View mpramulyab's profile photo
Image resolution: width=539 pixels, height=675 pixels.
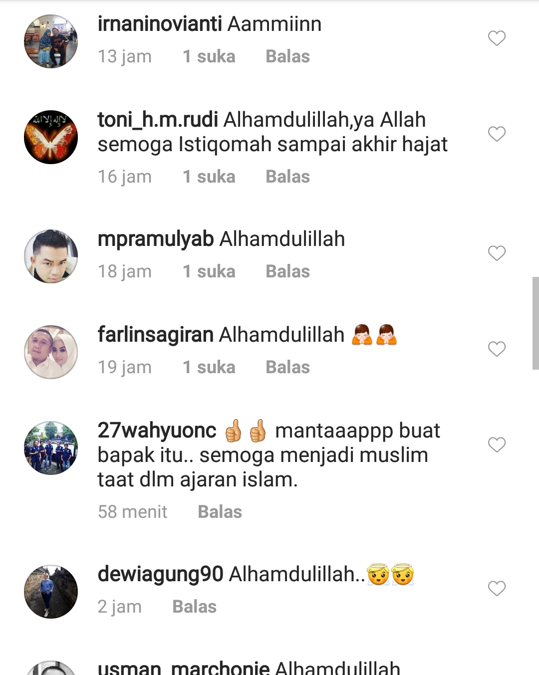[51, 256]
